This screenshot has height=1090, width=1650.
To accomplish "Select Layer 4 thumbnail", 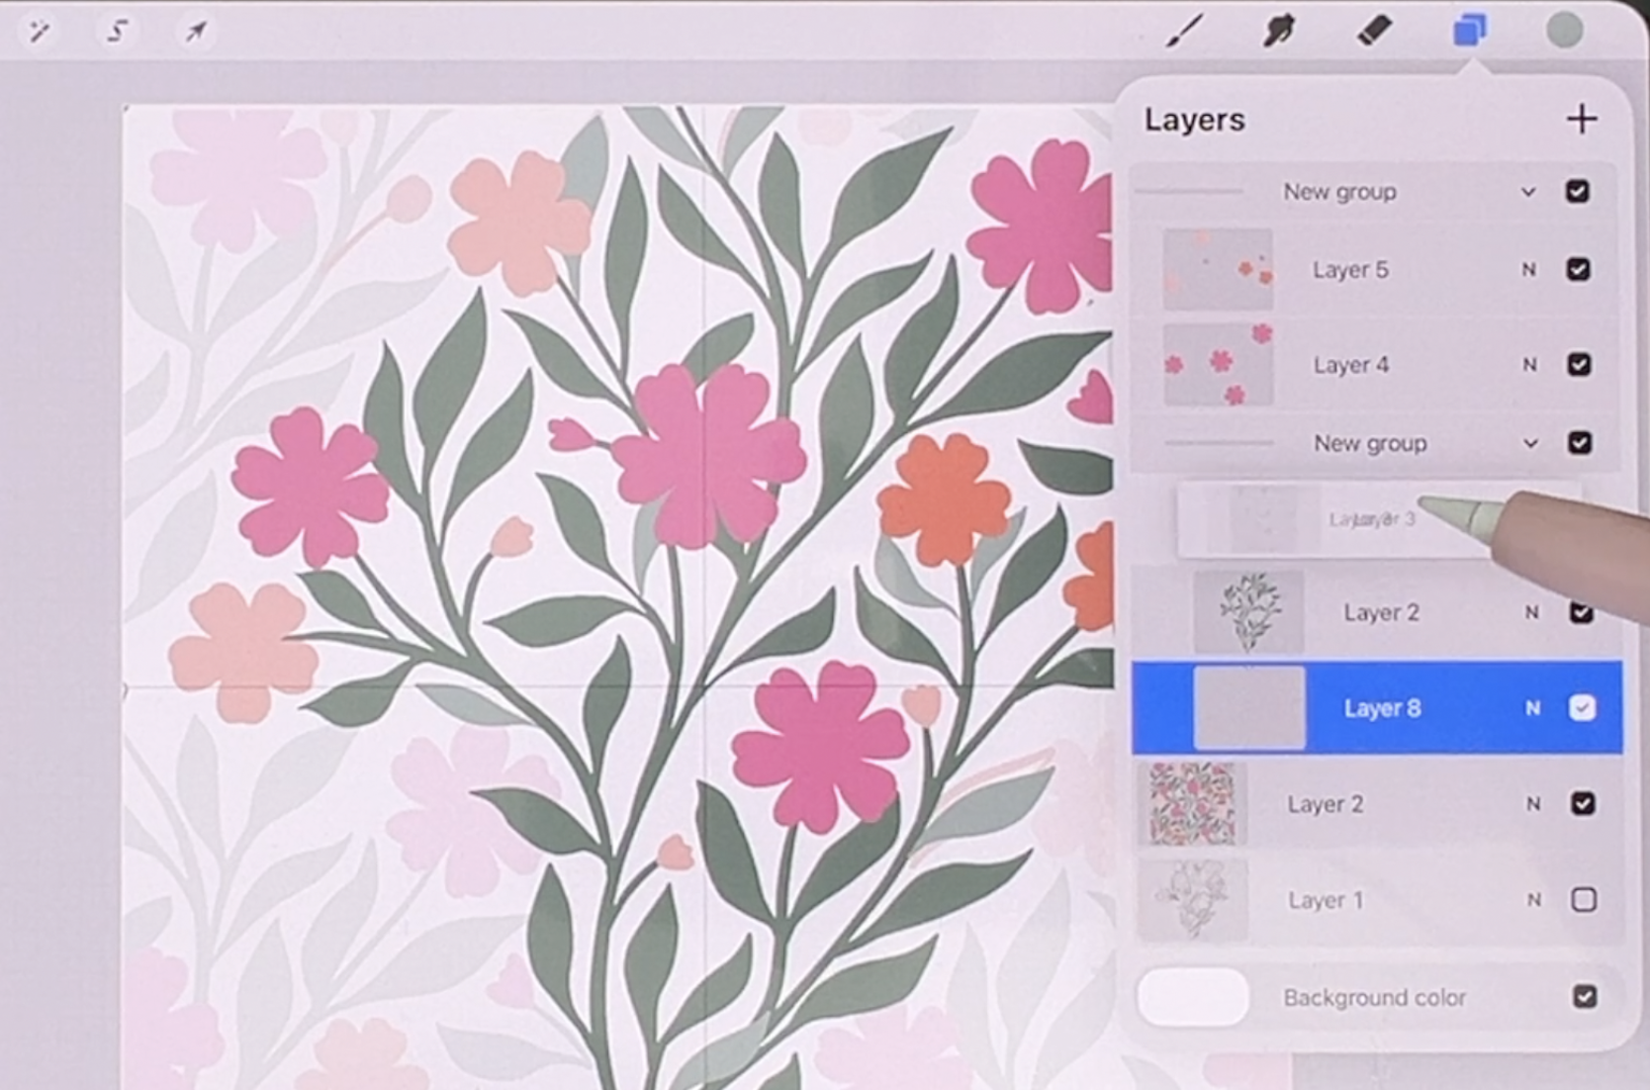I will [1218, 364].
